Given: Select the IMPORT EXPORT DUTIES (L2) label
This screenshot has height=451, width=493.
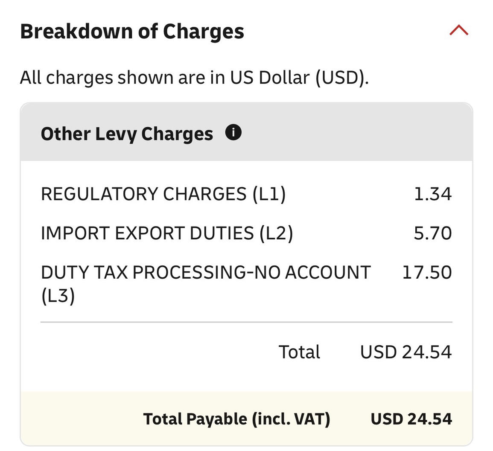Looking at the screenshot, I should pos(167,233).
